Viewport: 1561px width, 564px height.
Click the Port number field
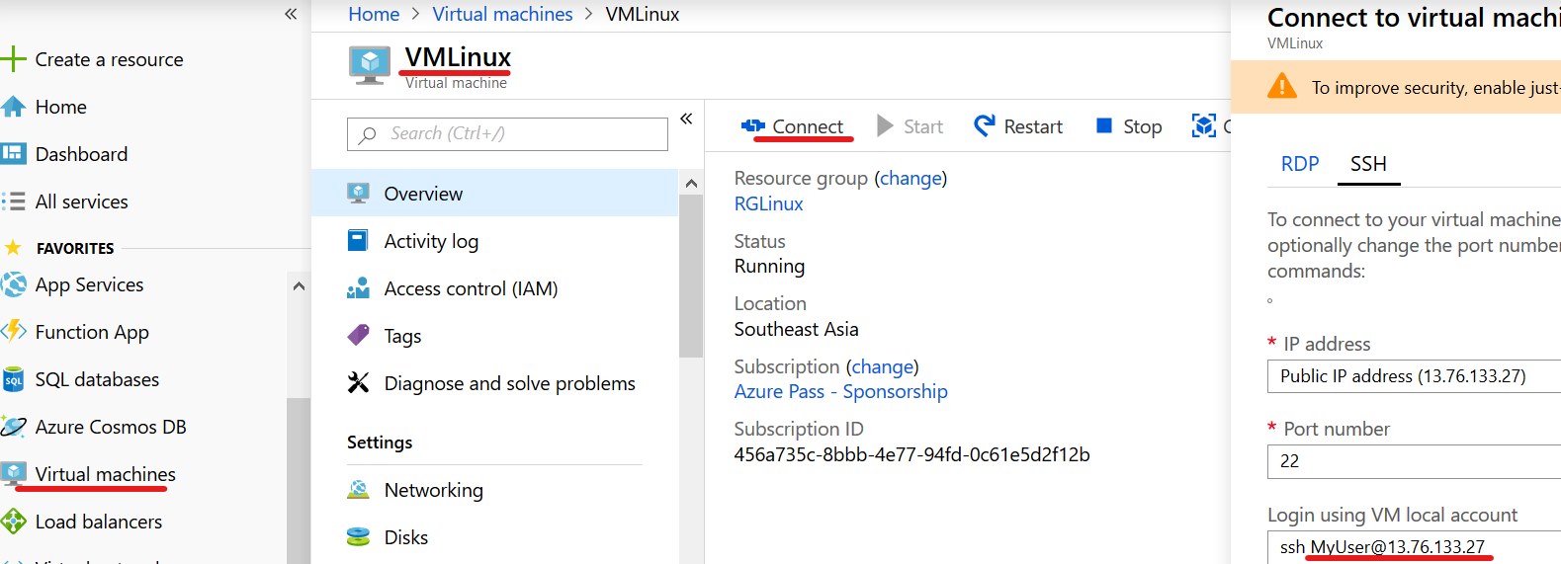[1414, 461]
